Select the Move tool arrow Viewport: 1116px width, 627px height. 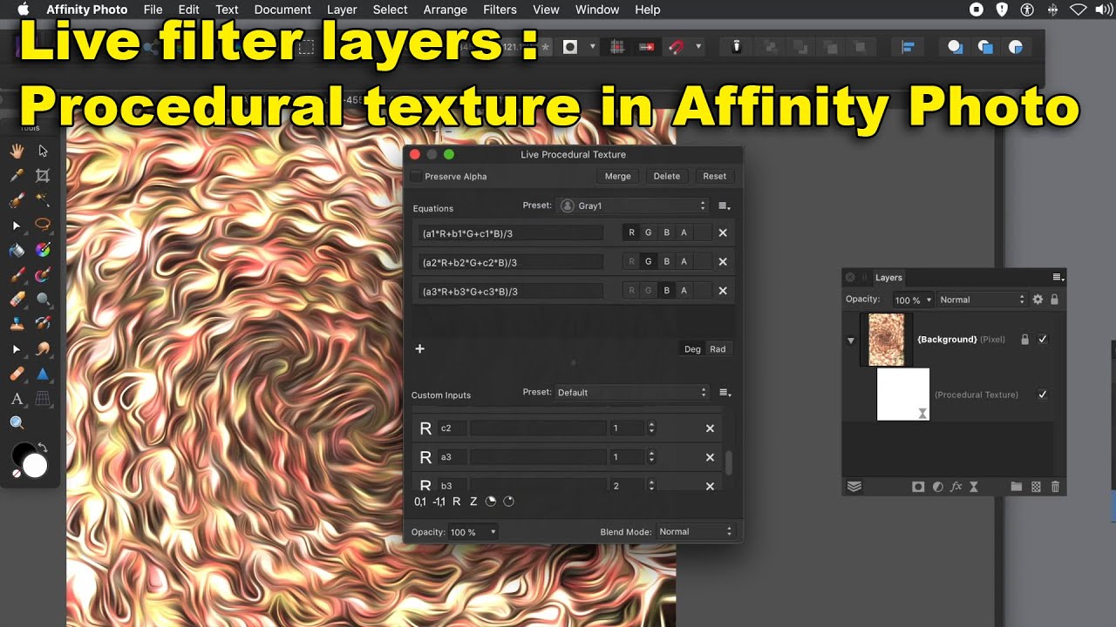tap(43, 151)
